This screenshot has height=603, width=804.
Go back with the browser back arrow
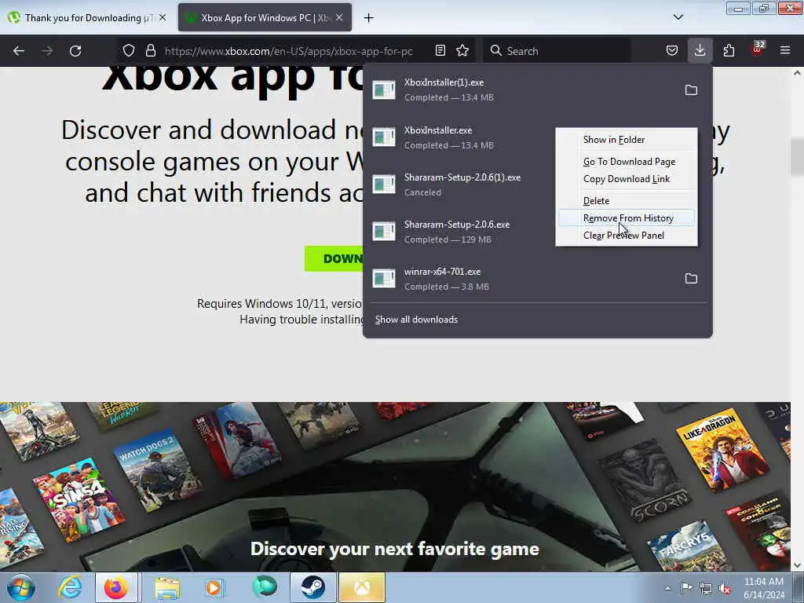click(x=19, y=51)
